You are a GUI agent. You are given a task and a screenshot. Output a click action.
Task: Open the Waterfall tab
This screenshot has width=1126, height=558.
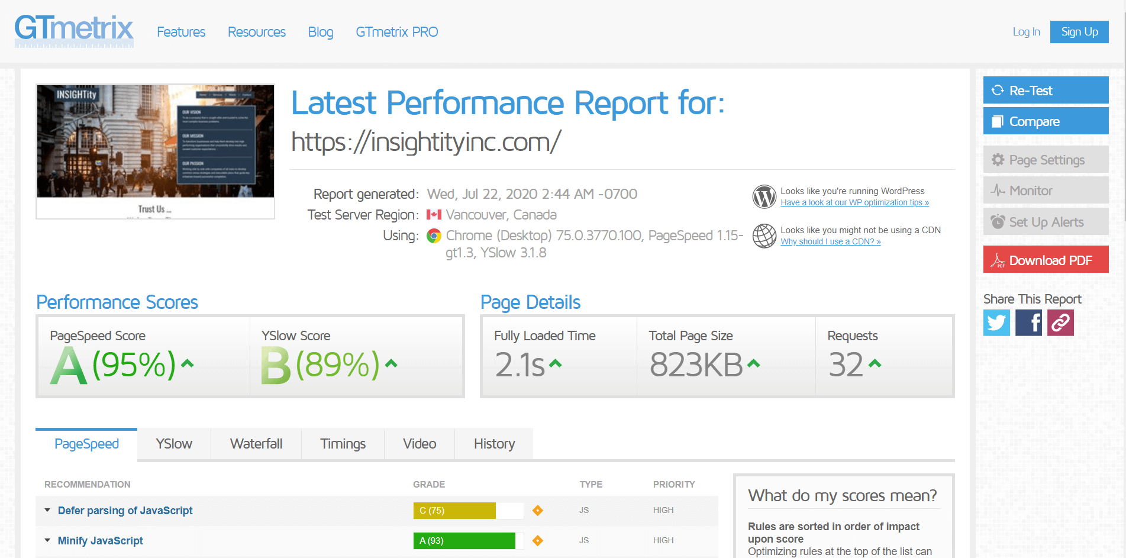click(x=256, y=444)
